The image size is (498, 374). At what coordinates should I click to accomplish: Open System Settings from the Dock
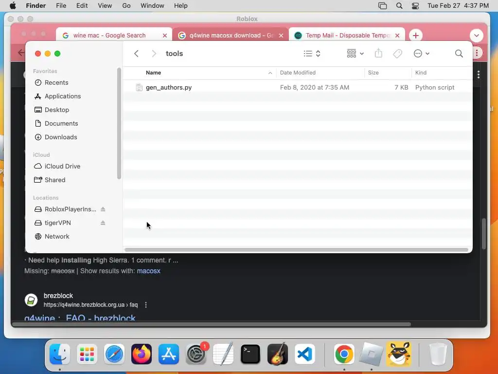[x=196, y=354]
